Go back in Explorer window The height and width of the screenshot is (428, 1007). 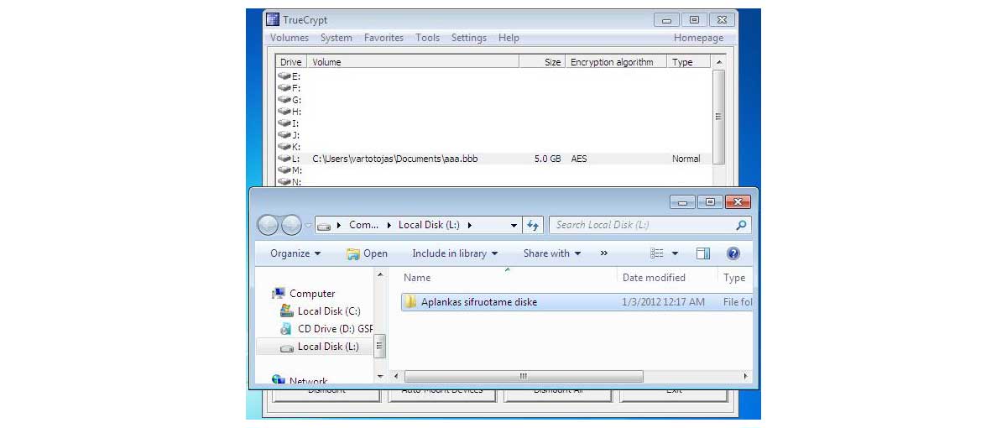(x=269, y=225)
